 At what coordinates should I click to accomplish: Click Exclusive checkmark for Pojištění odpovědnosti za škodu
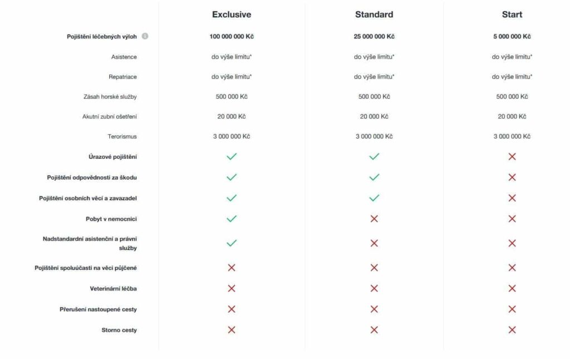[x=232, y=177]
